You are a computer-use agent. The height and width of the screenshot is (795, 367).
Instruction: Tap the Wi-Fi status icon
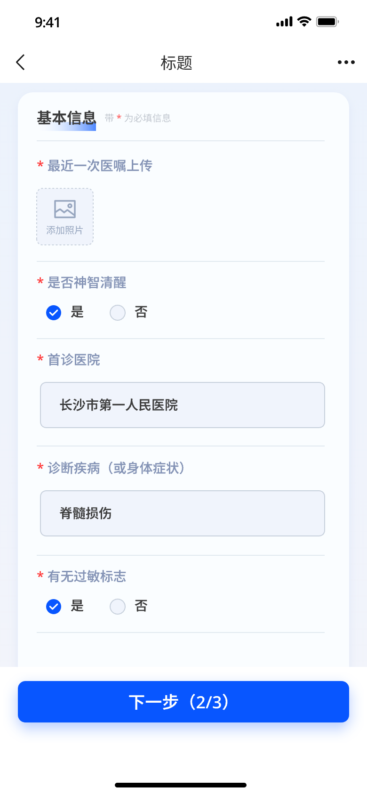pos(304,22)
